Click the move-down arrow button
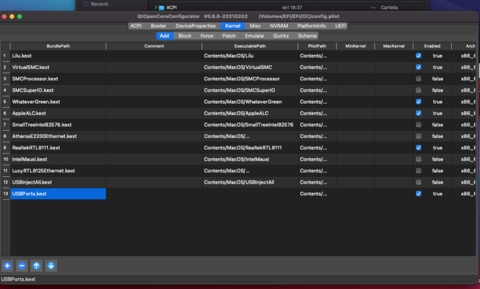Image resolution: width=480 pixels, height=289 pixels. pos(51,265)
